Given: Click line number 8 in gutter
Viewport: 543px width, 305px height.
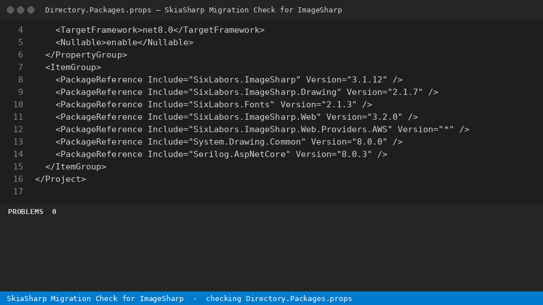Looking at the screenshot, I should [x=20, y=80].
